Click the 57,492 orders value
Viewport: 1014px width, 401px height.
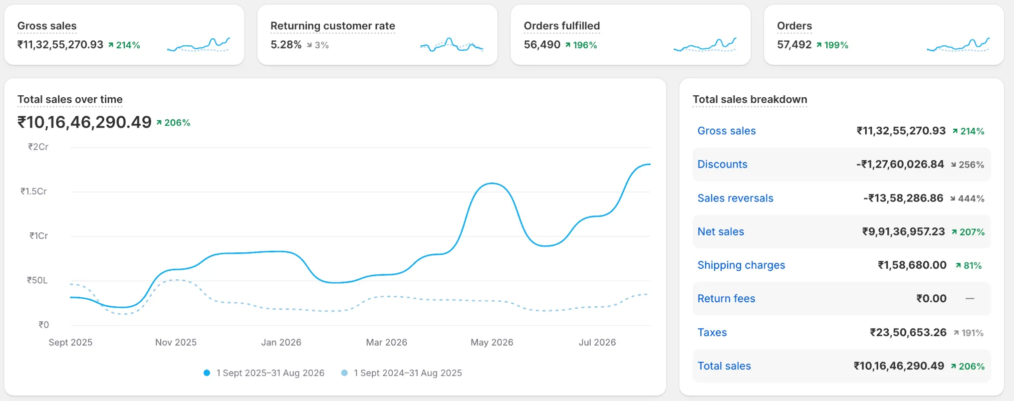[x=794, y=45]
